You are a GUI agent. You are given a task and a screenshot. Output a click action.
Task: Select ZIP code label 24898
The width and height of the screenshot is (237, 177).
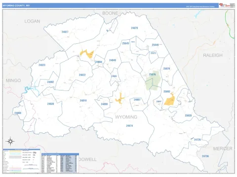104,104
